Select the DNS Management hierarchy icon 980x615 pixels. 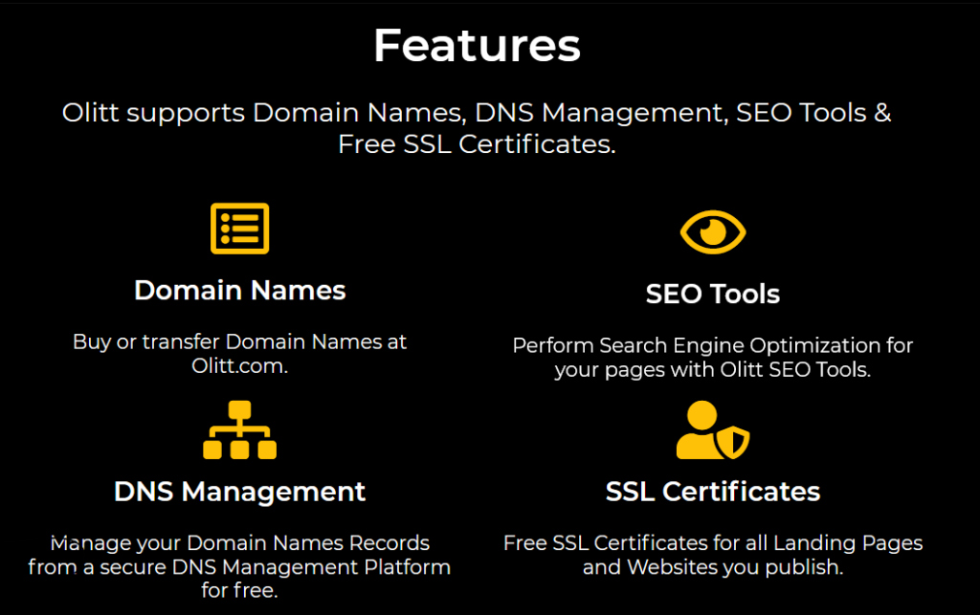point(239,430)
